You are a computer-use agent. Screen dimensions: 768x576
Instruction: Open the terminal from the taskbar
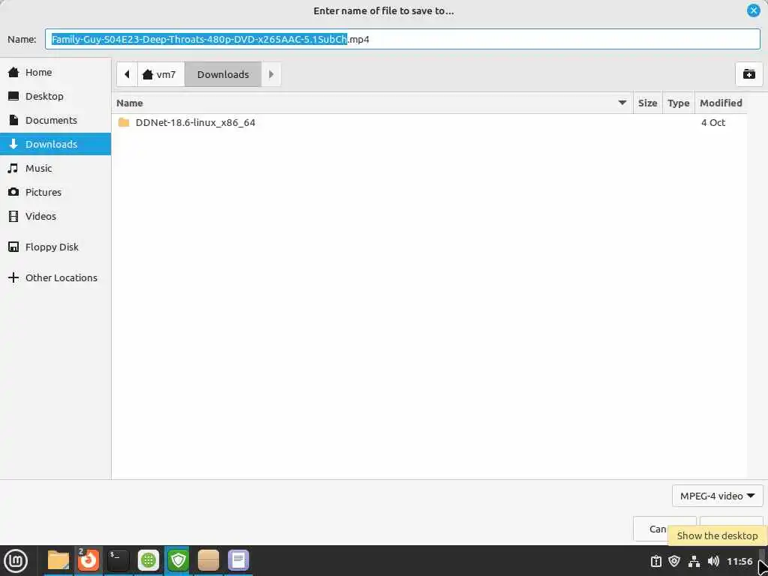pyautogui.click(x=118, y=560)
